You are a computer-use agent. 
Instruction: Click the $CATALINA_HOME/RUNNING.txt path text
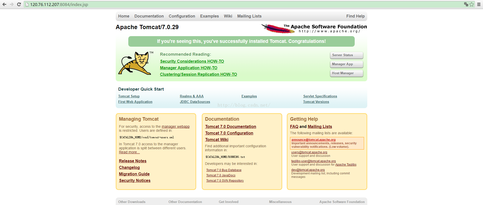(225, 157)
